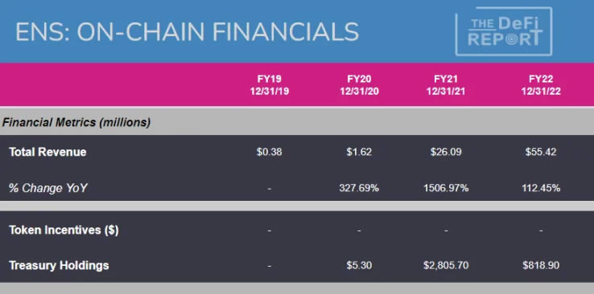
Task: Click the FY22 12/31/22 column header
Action: point(541,85)
